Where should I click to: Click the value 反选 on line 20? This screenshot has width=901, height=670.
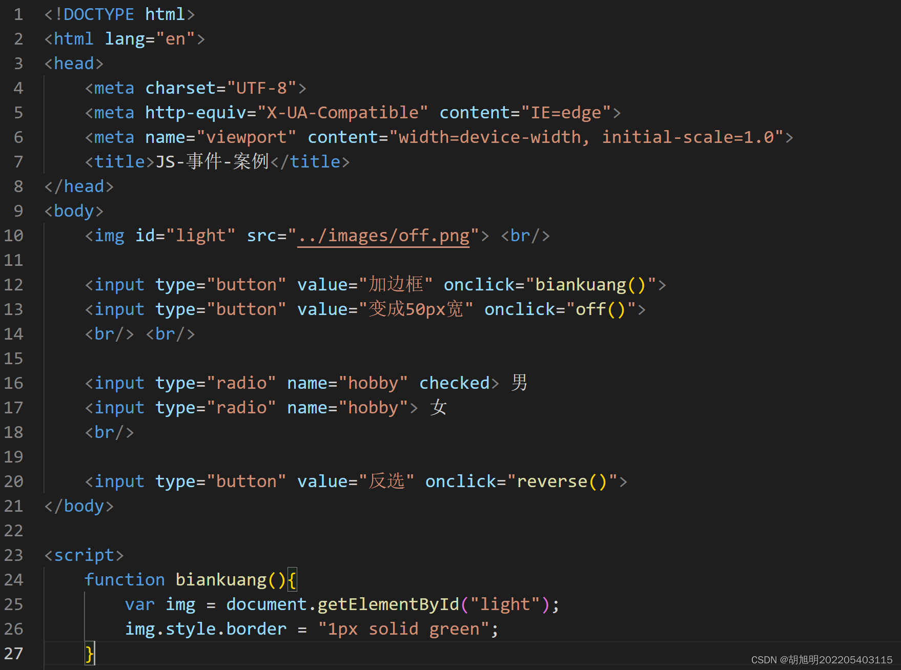point(388,481)
